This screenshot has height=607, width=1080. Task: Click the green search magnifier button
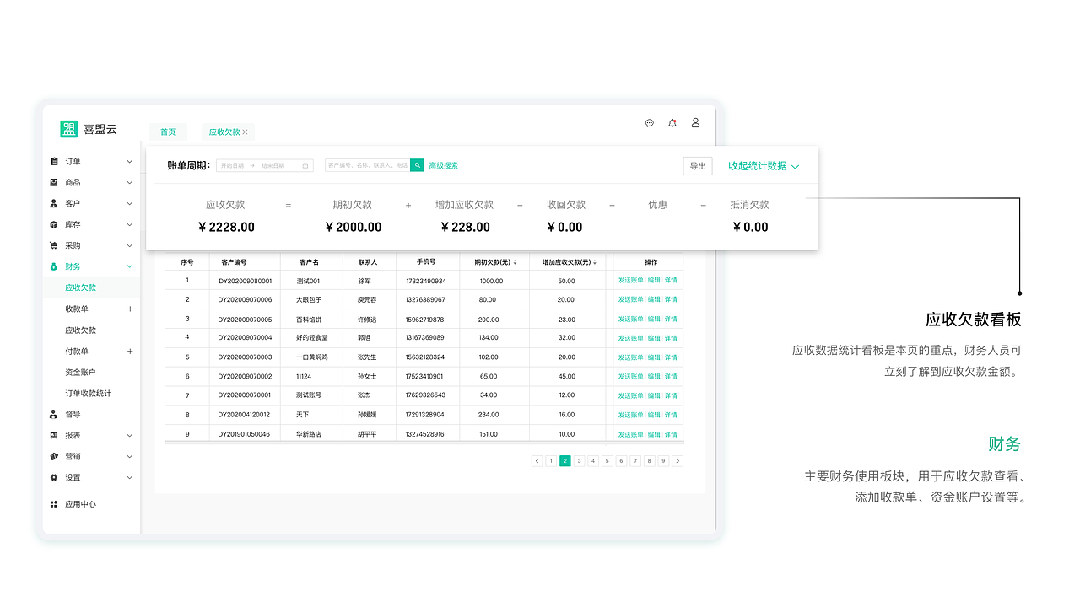click(x=417, y=165)
